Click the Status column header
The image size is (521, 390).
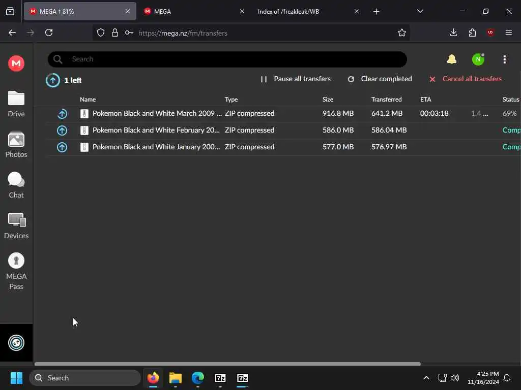tap(511, 99)
